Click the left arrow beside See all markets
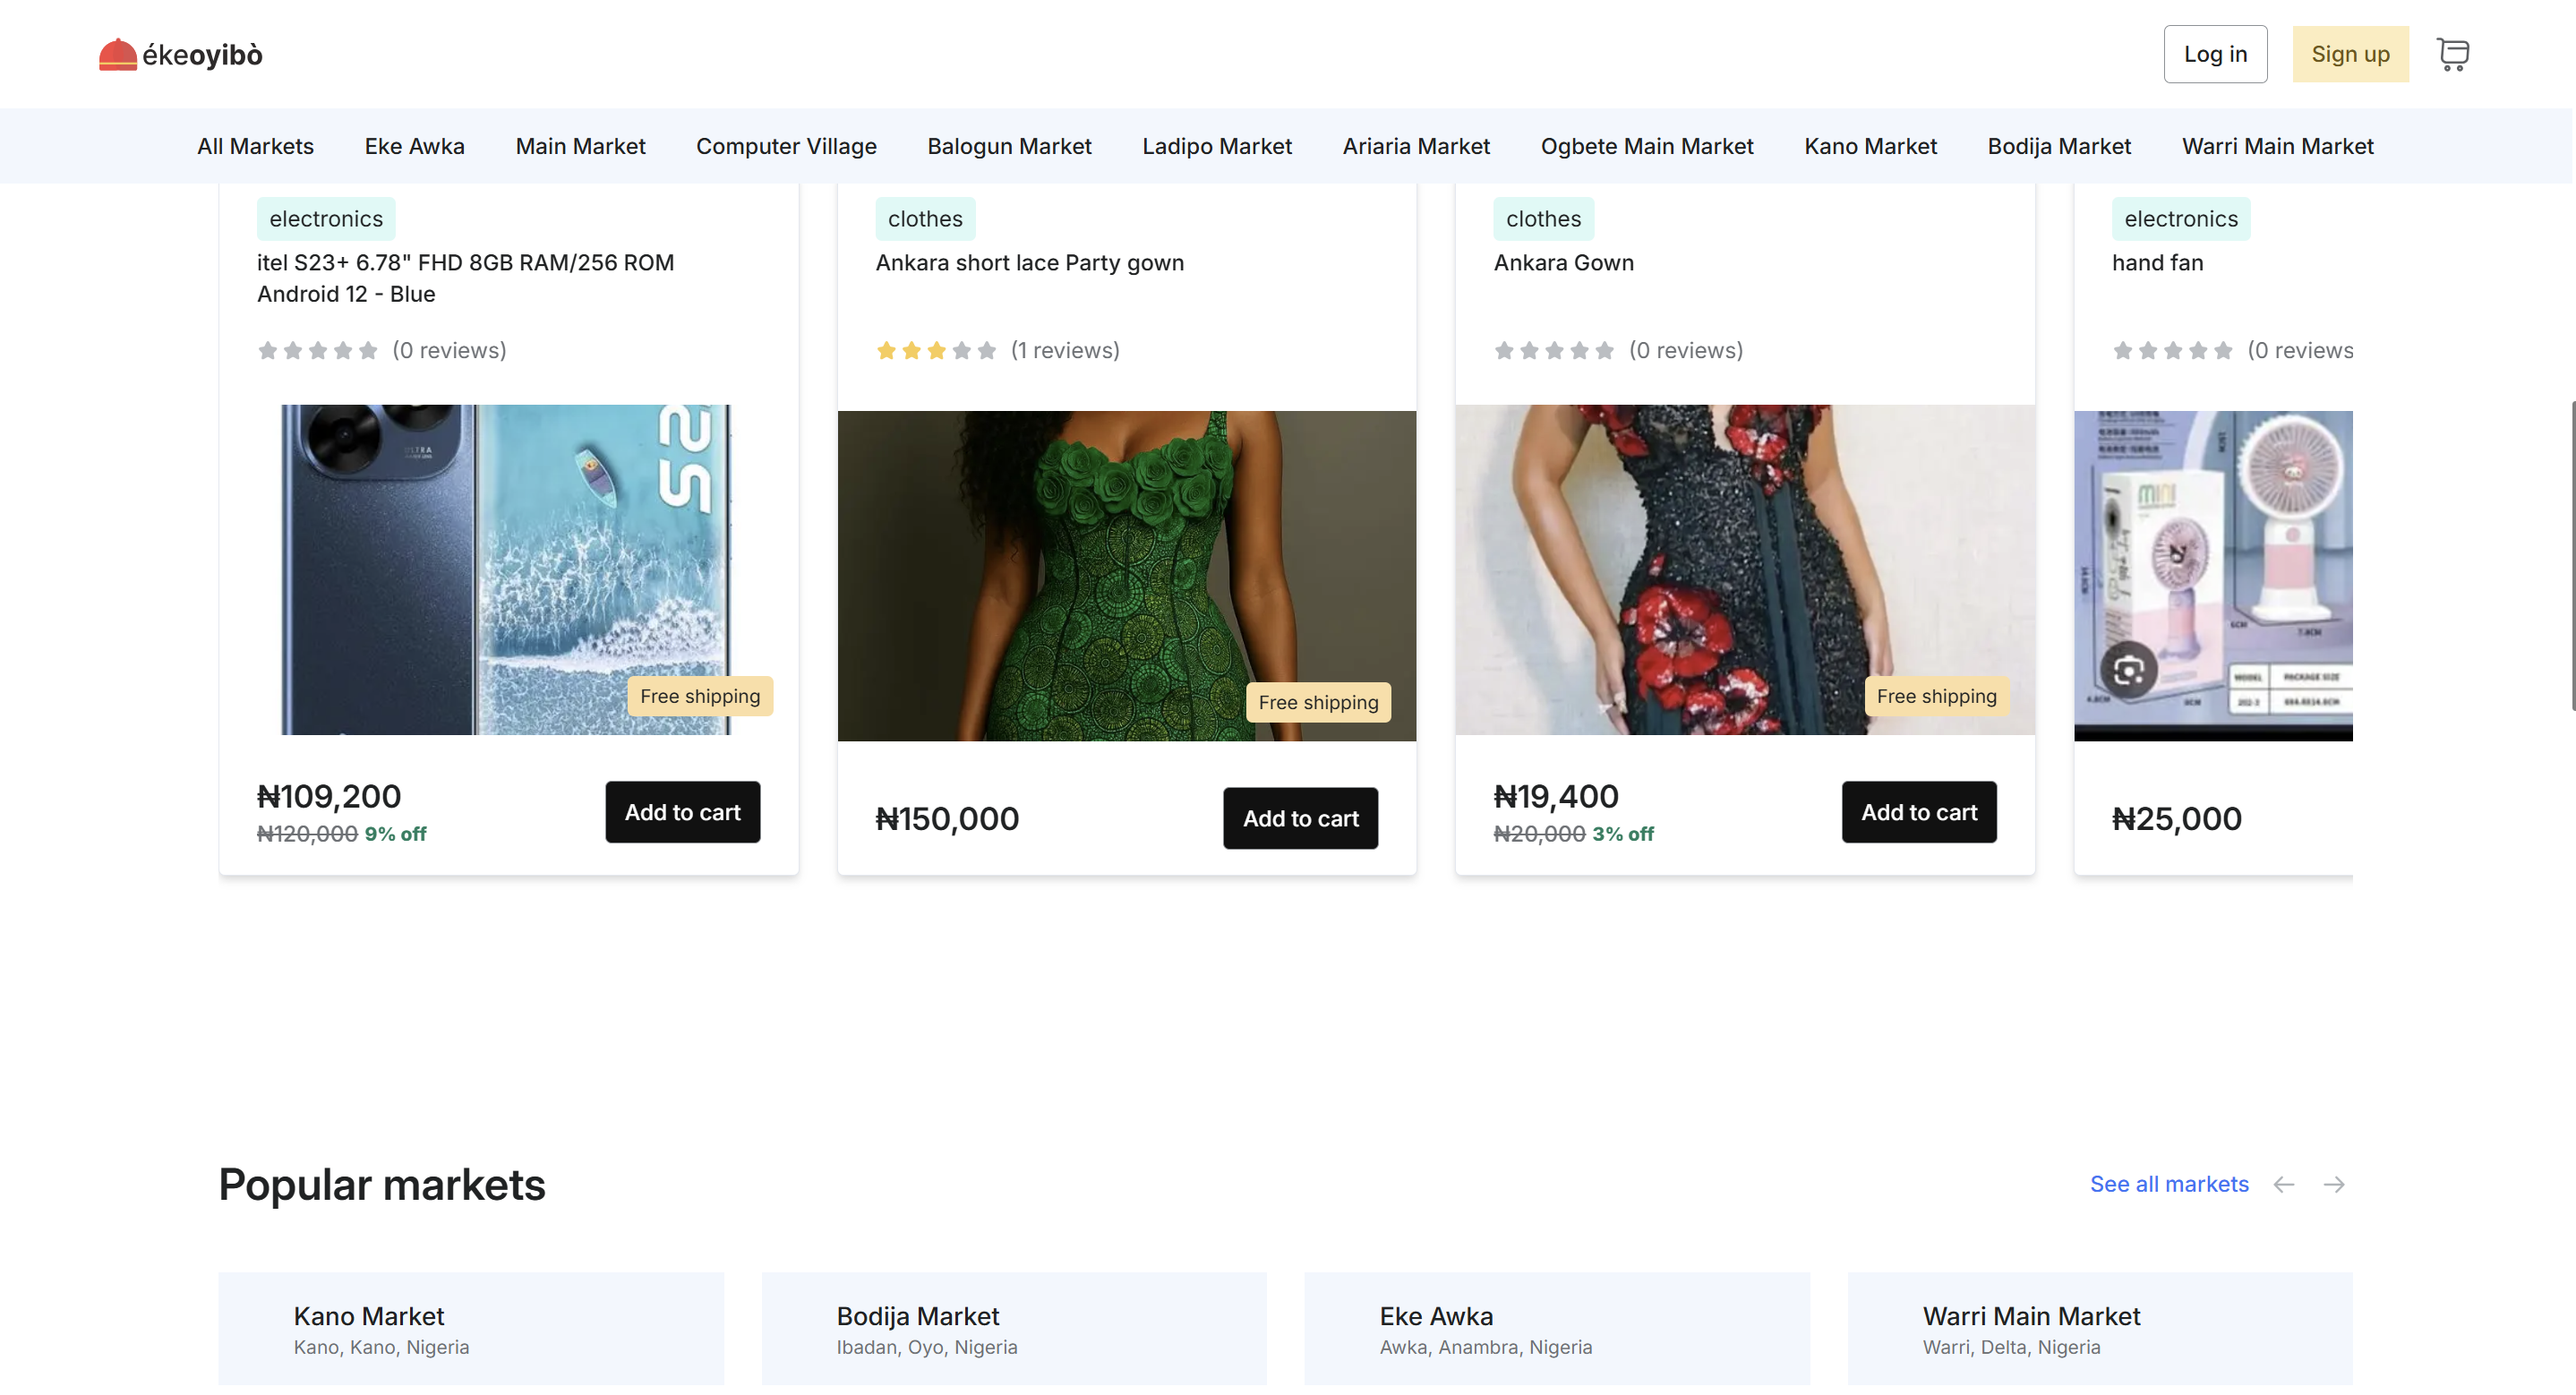The width and height of the screenshot is (2576, 1395). [x=2284, y=1184]
